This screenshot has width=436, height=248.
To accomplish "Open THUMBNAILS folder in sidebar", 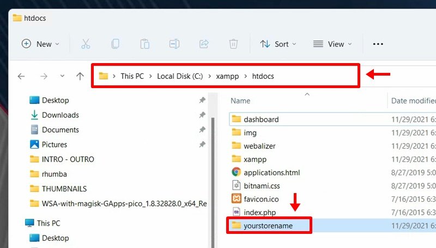I will [64, 189].
